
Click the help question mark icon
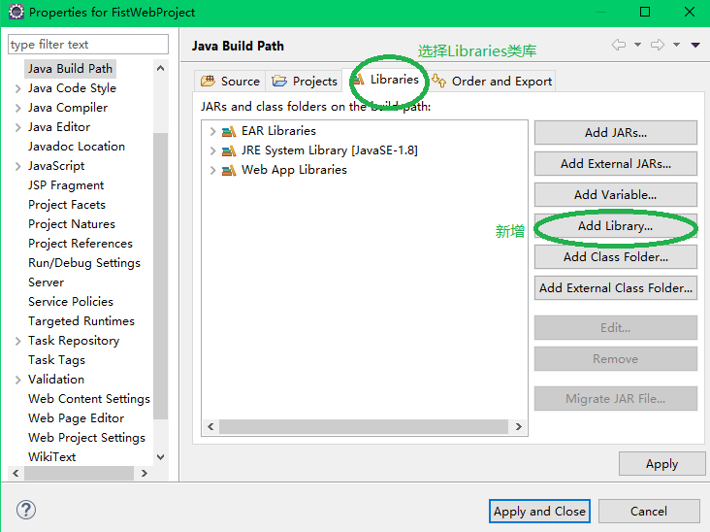point(26,510)
